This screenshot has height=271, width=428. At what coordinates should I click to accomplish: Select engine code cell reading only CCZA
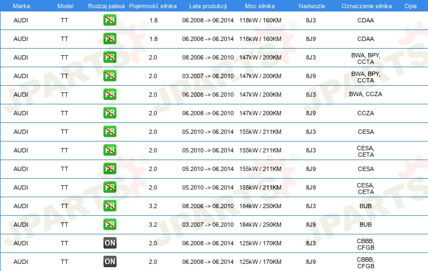pyautogui.click(x=366, y=113)
